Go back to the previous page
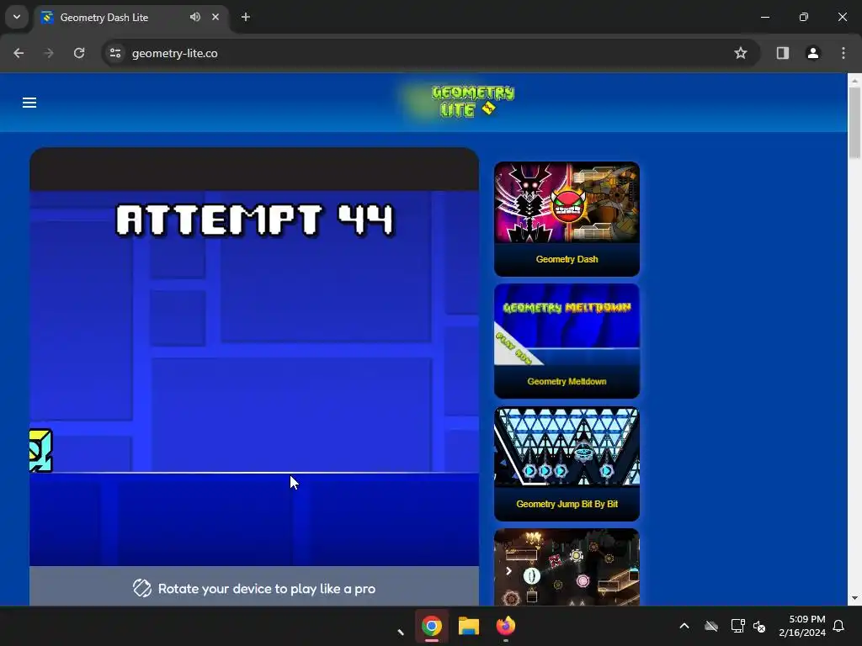 [19, 53]
